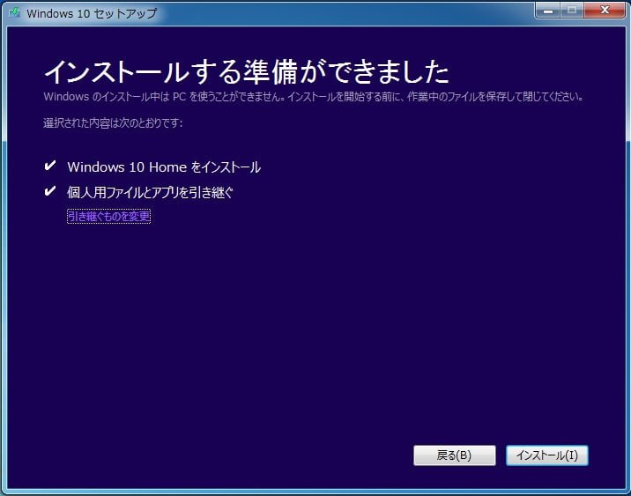Click the 選択された内容は次のとおりです label
631x496 pixels.
113,122
